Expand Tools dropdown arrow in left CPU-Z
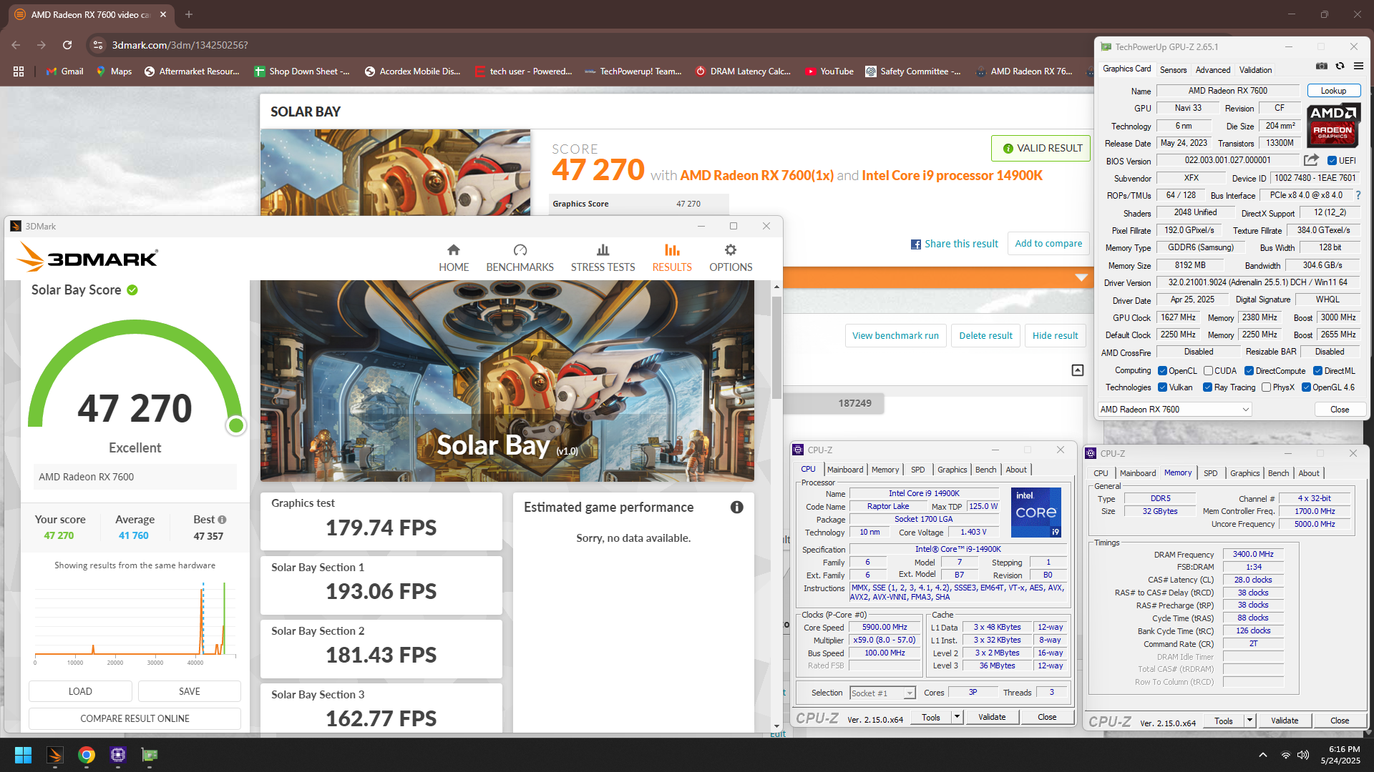1374x772 pixels. click(x=957, y=717)
